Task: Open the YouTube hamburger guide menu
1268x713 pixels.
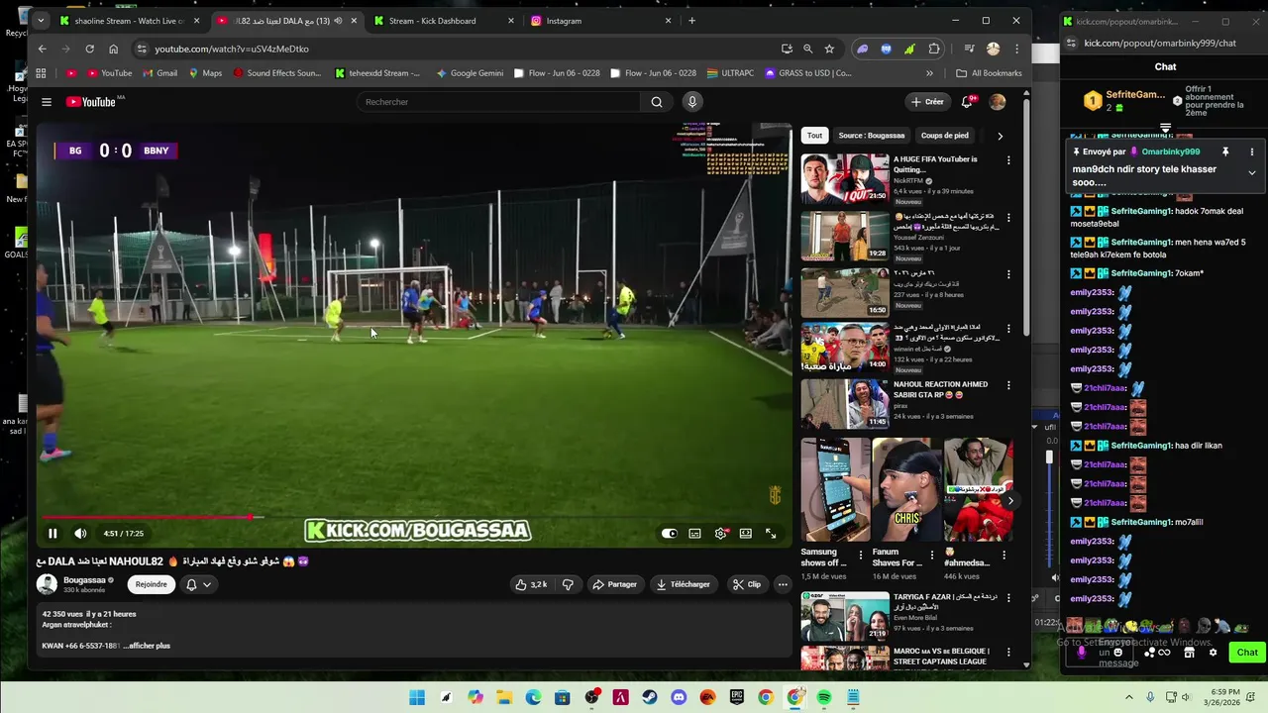Action: (47, 102)
